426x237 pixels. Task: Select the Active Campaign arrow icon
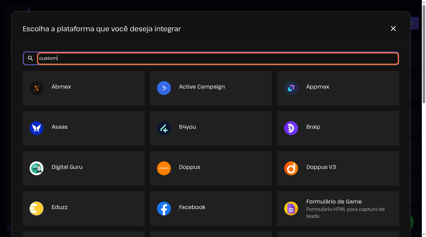[x=164, y=88]
